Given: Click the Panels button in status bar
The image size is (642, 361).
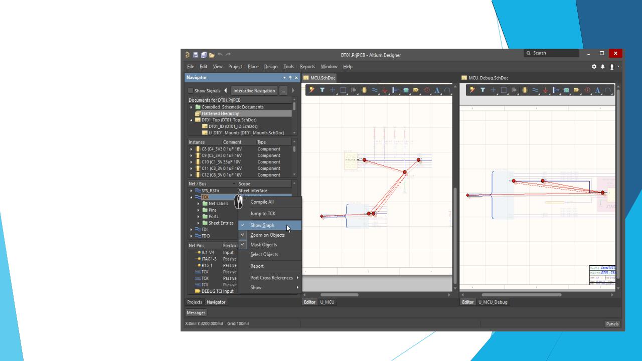Looking at the screenshot, I should click(x=612, y=324).
